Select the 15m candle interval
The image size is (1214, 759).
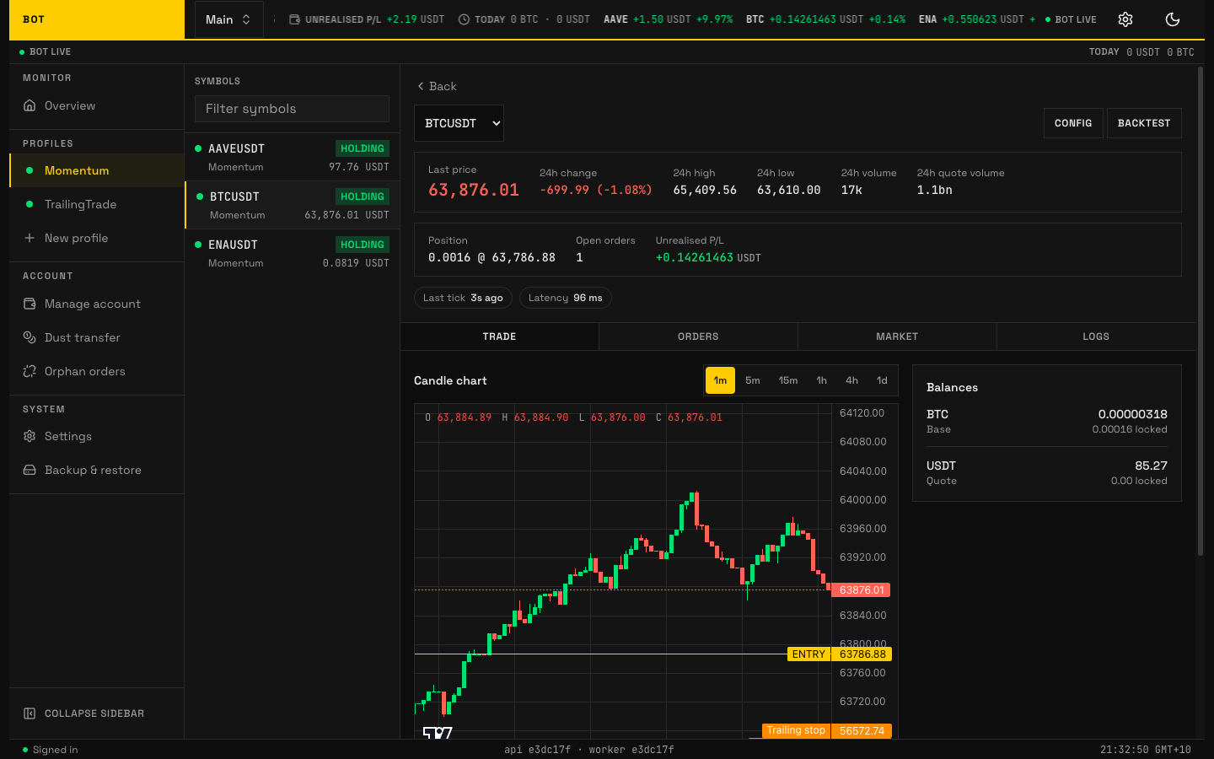788,380
